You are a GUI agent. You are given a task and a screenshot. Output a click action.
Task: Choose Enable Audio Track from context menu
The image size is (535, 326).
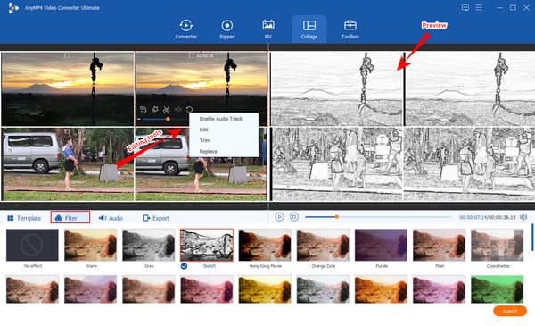tap(221, 119)
